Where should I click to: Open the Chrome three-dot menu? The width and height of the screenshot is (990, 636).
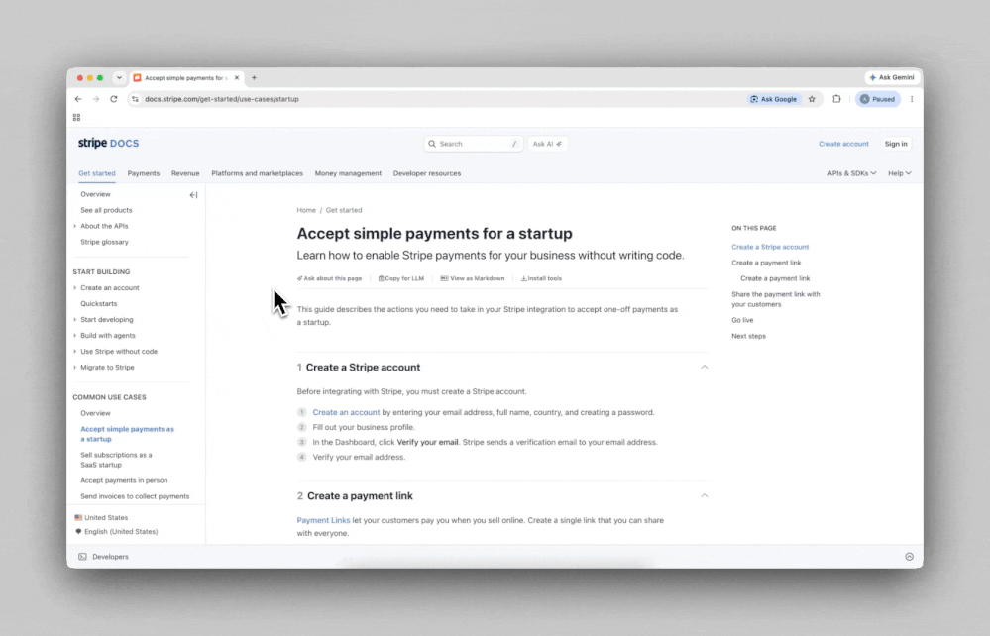click(x=912, y=99)
